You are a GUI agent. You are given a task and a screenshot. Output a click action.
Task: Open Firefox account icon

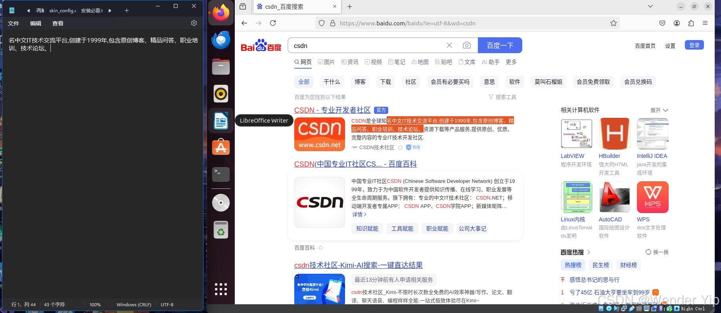[x=677, y=23]
